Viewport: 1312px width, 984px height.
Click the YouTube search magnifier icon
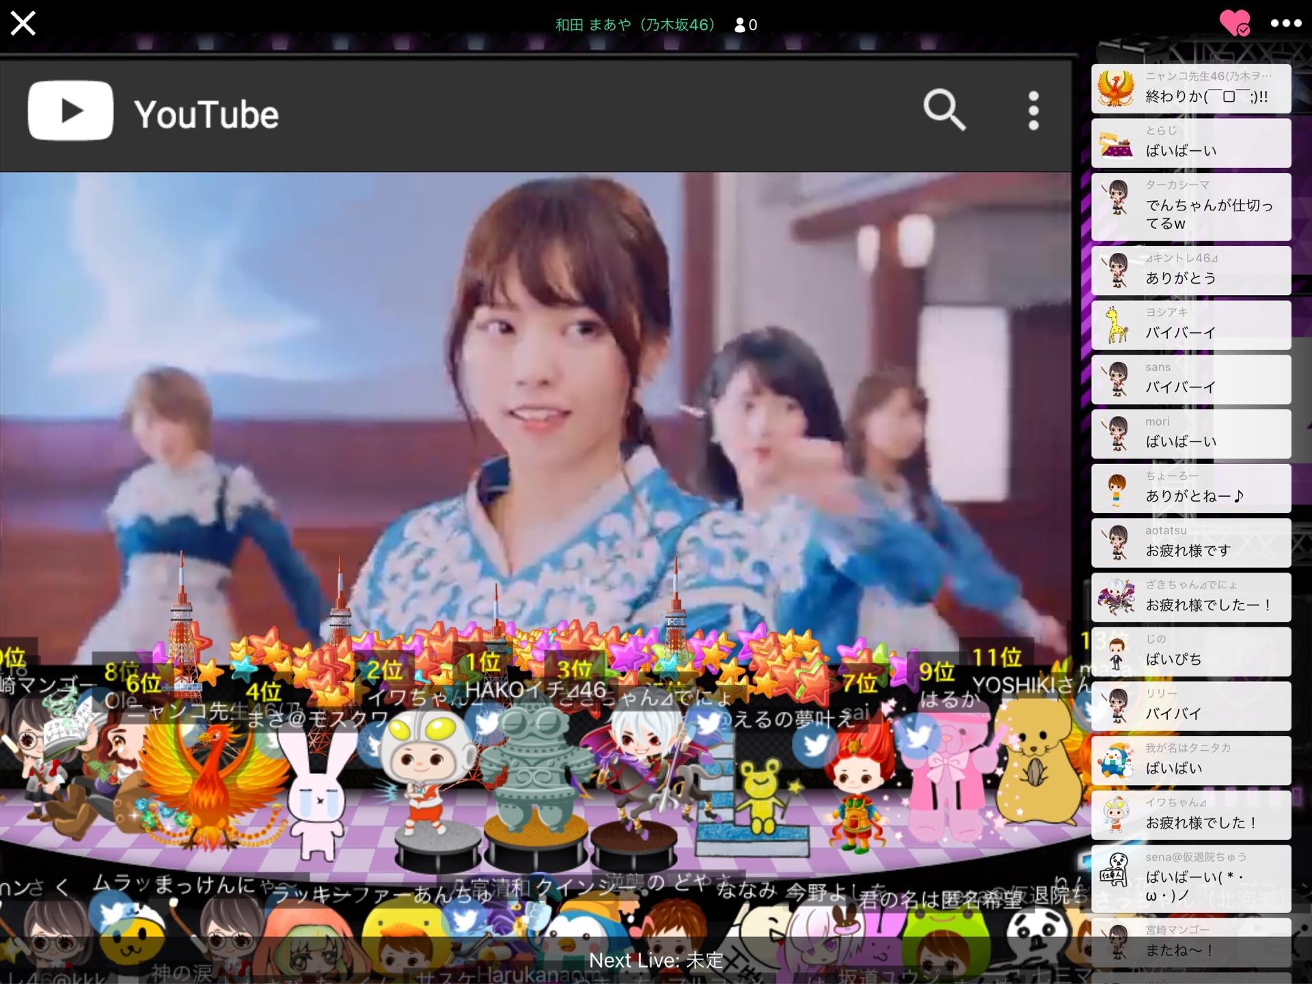(x=944, y=110)
